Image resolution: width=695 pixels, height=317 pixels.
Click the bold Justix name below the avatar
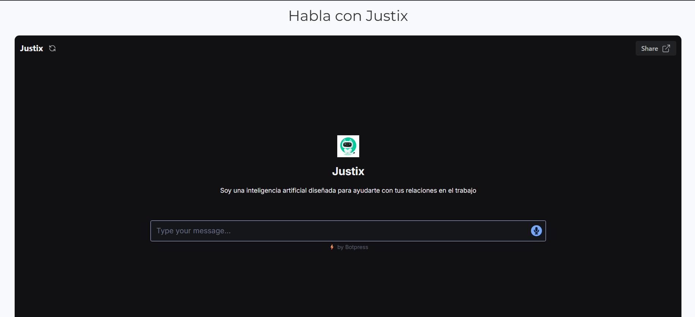pyautogui.click(x=348, y=171)
